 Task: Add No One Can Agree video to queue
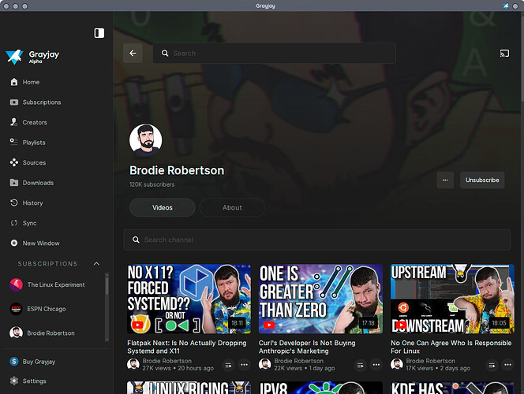pos(492,366)
